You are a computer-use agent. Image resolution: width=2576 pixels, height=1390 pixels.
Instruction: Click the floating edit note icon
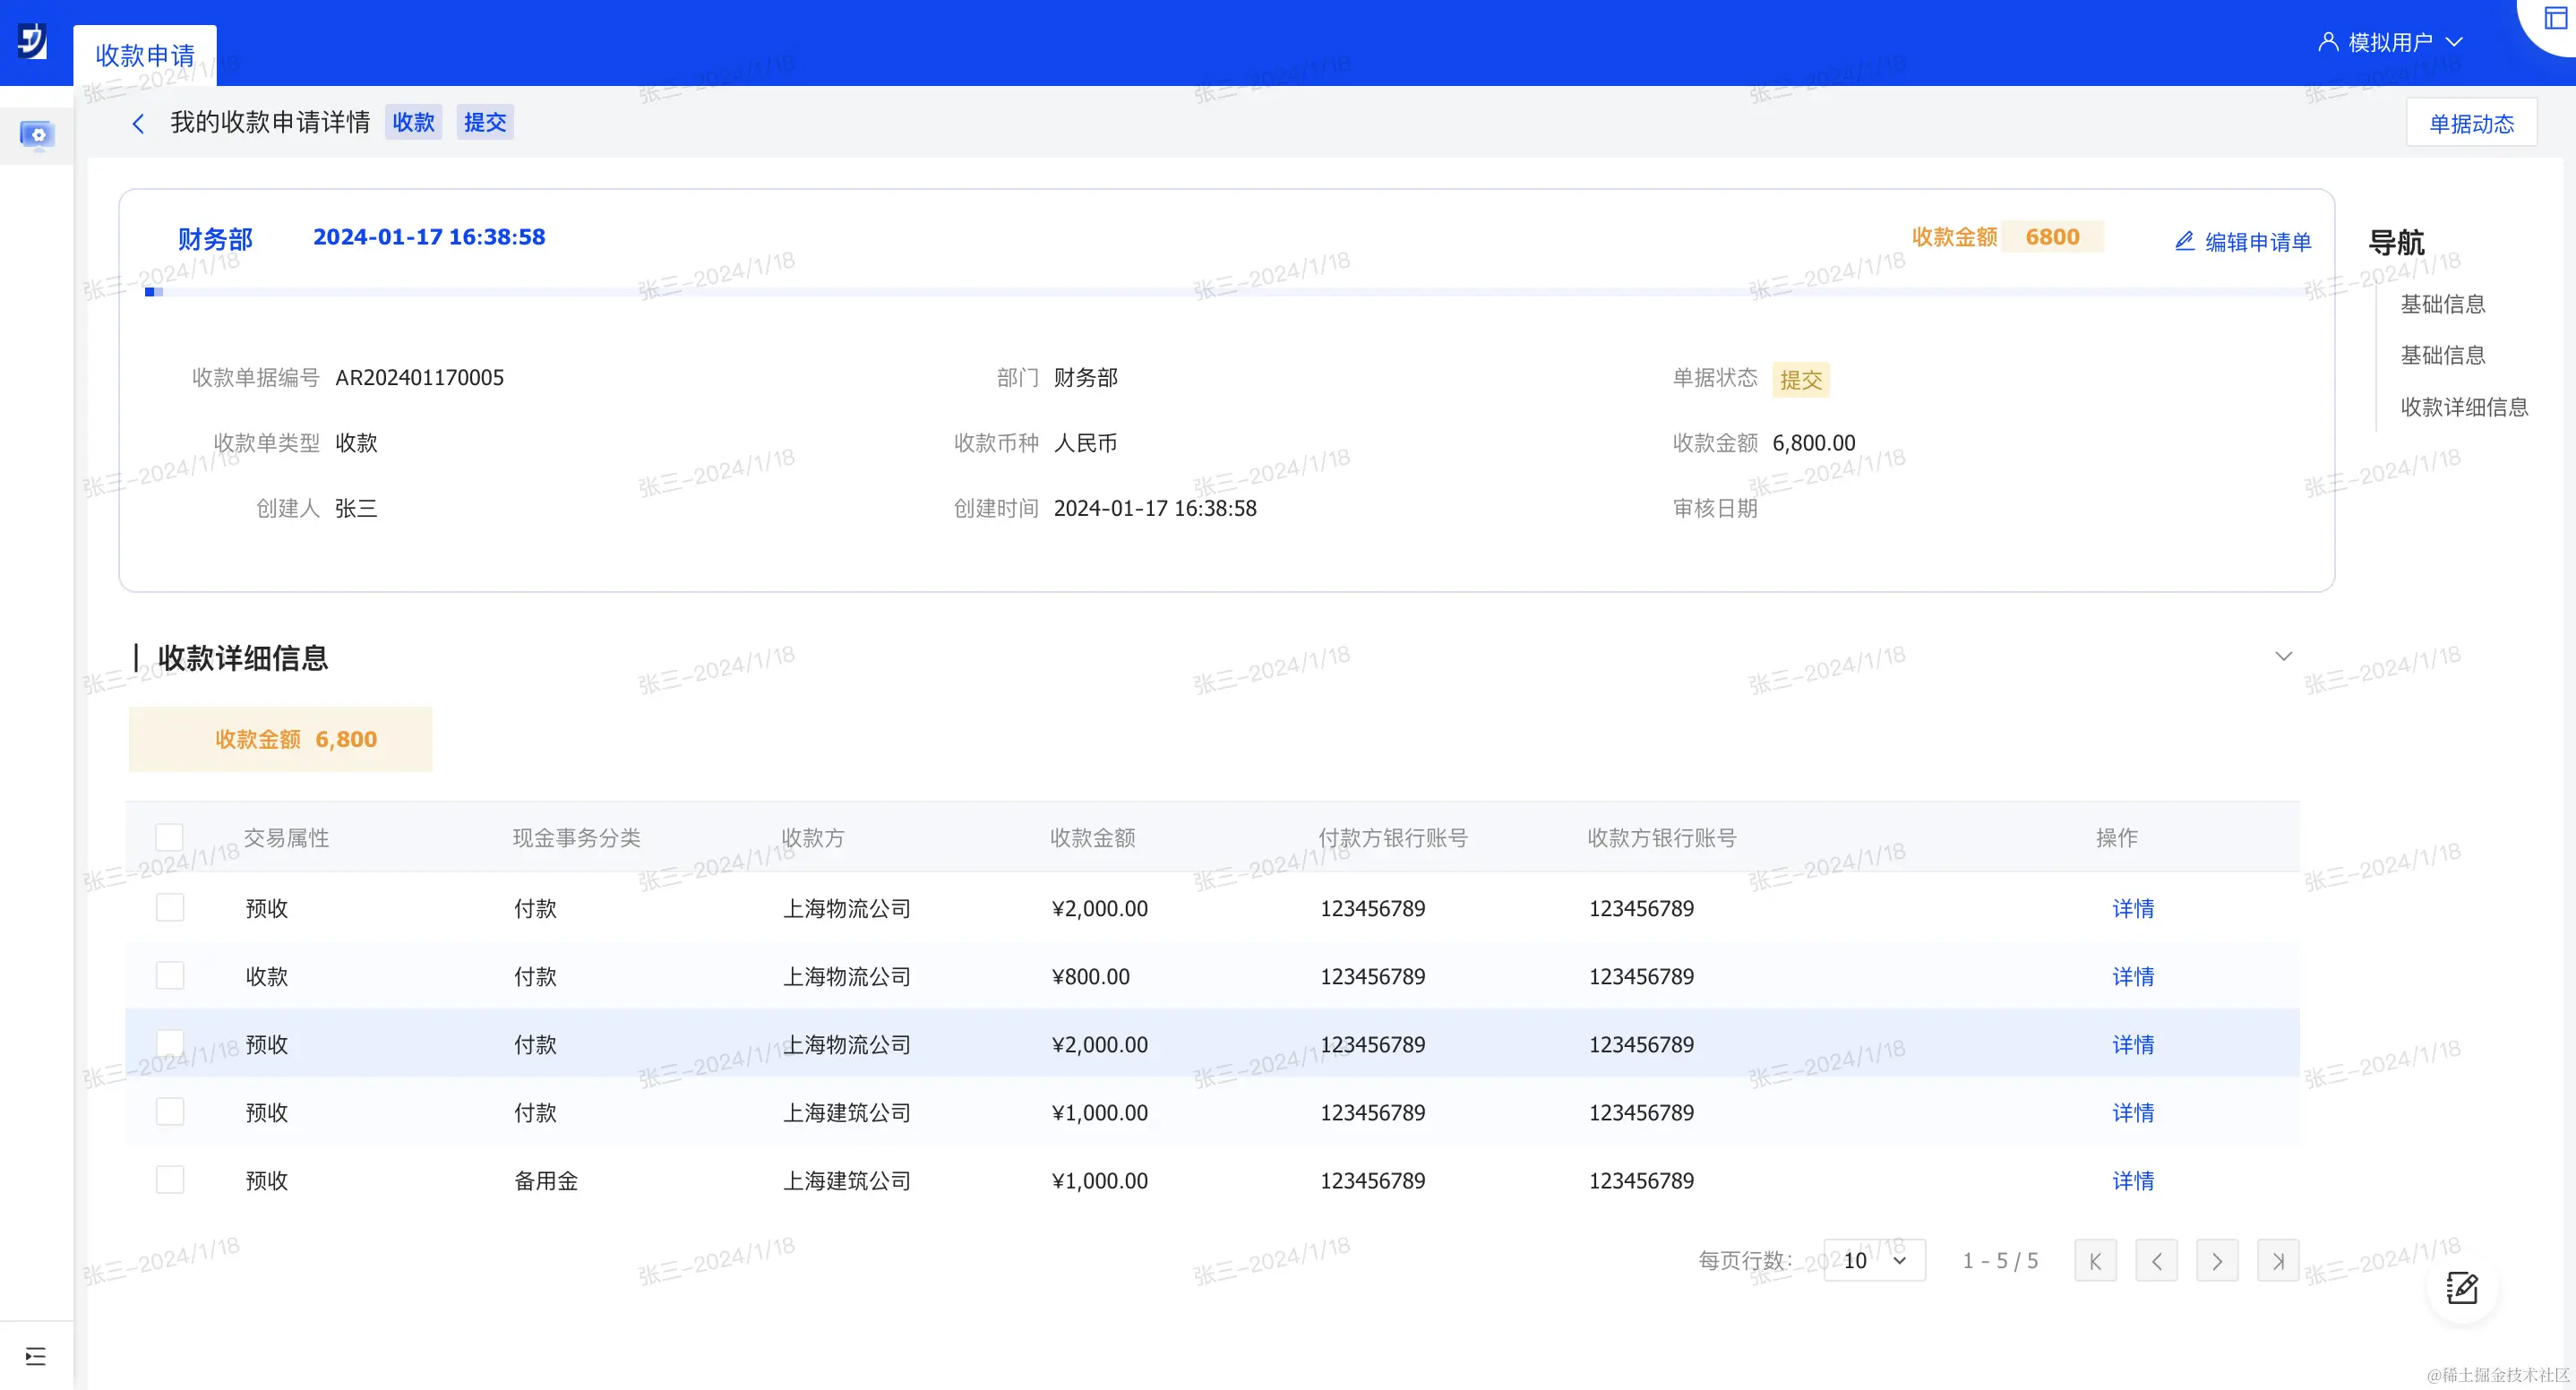(2461, 1288)
